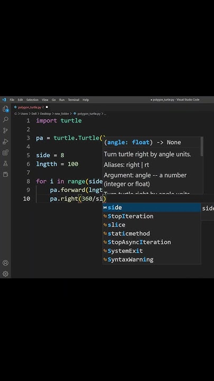Open the Testing flask icon

[x=5, y=164]
